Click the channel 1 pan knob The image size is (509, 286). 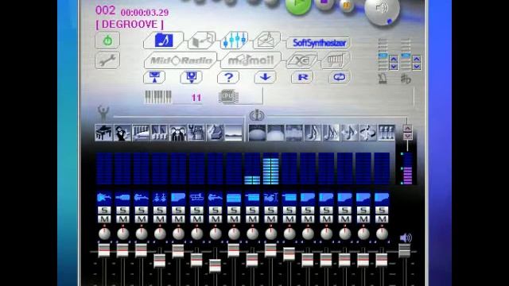[104, 234]
